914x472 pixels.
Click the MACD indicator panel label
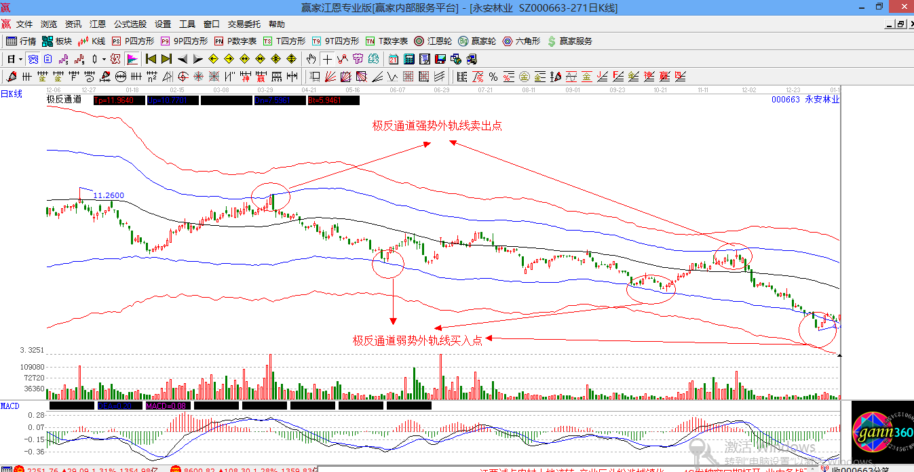tap(10, 406)
